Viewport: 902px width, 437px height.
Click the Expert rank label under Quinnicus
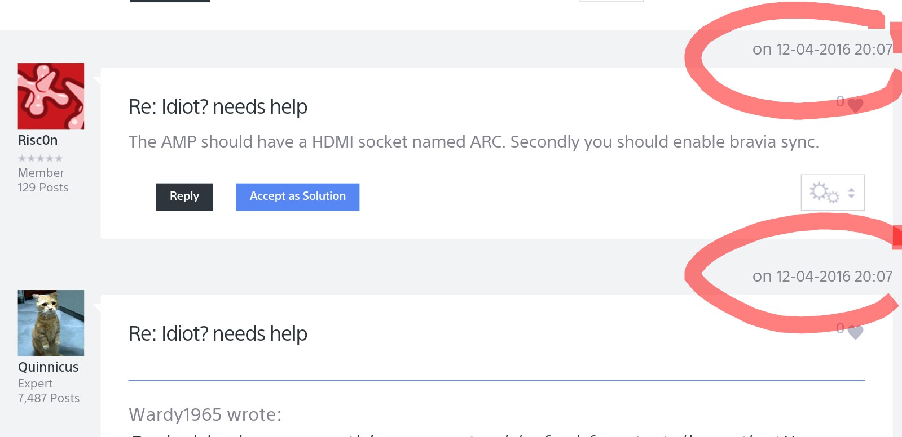(36, 384)
